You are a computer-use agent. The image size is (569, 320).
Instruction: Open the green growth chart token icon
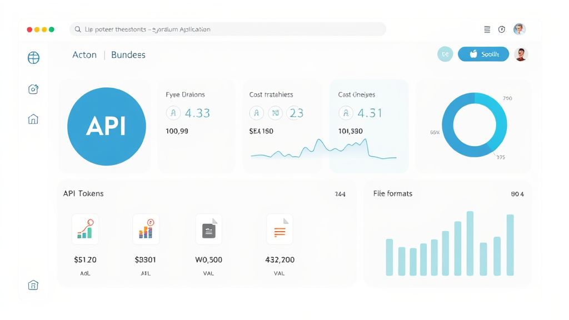point(85,229)
